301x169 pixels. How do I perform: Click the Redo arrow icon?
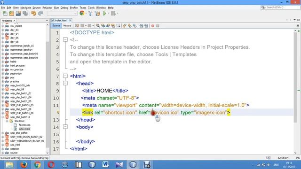(40, 13)
